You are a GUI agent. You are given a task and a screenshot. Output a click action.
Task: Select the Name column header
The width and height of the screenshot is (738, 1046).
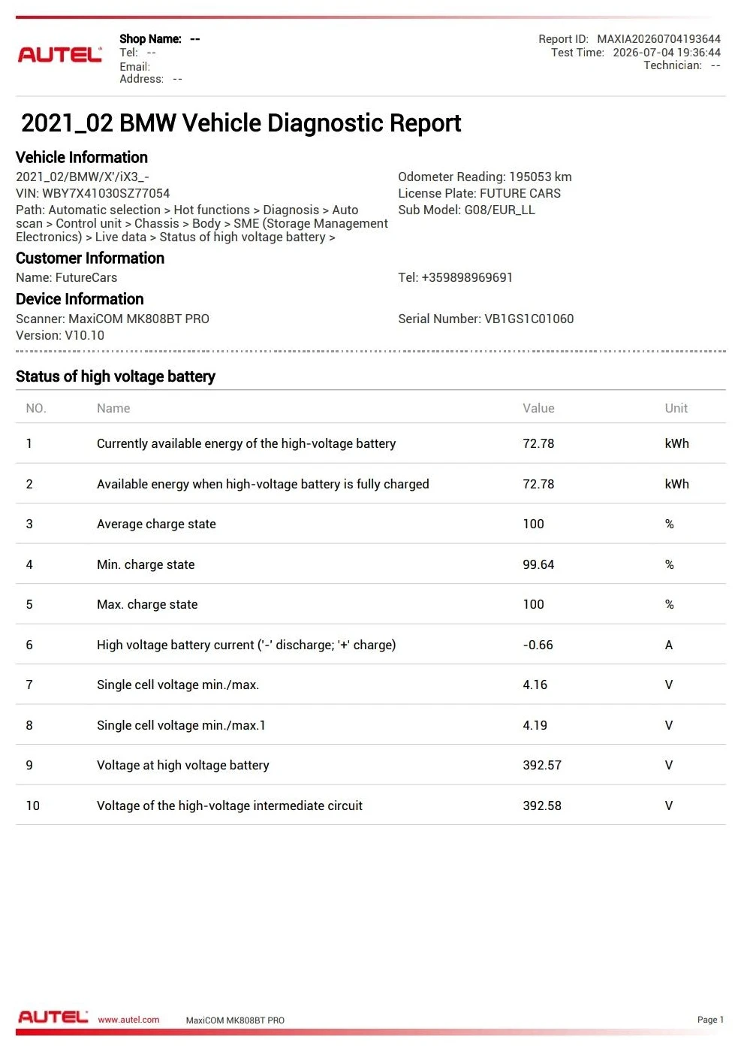tap(113, 408)
